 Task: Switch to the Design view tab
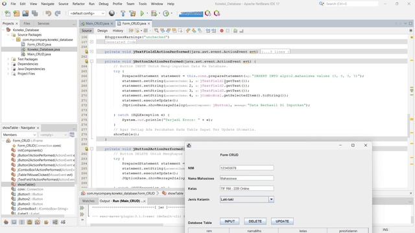[102, 31]
